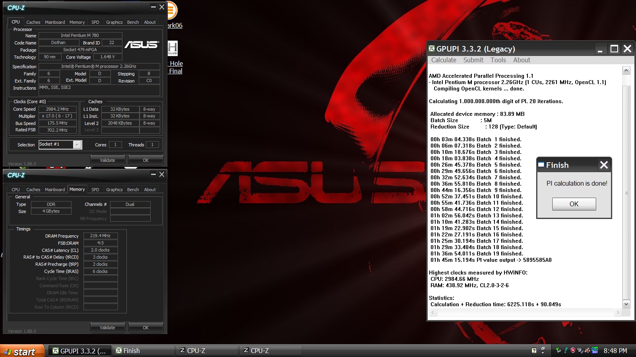Open the 'Hole Final' desktop shortcut link
Viewport: 636px width, 357px height.
point(175,67)
